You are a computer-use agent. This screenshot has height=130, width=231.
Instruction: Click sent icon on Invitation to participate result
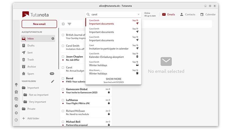pyautogui.click(x=137, y=48)
